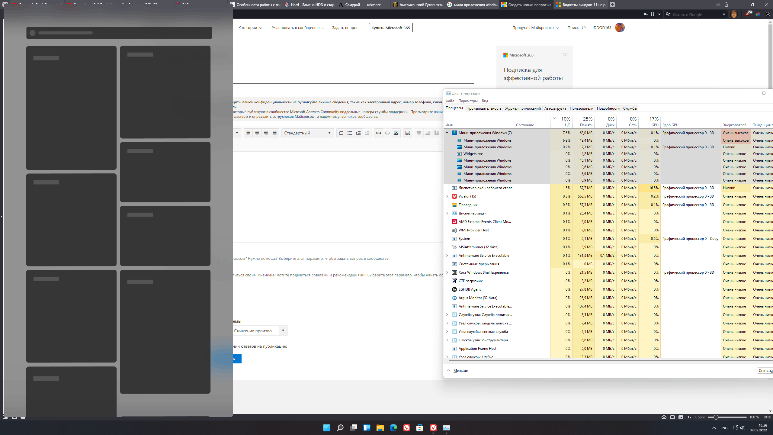Open Vivaldi capture page camera icon
Image resolution: width=773 pixels, height=435 pixels.
click(x=664, y=417)
